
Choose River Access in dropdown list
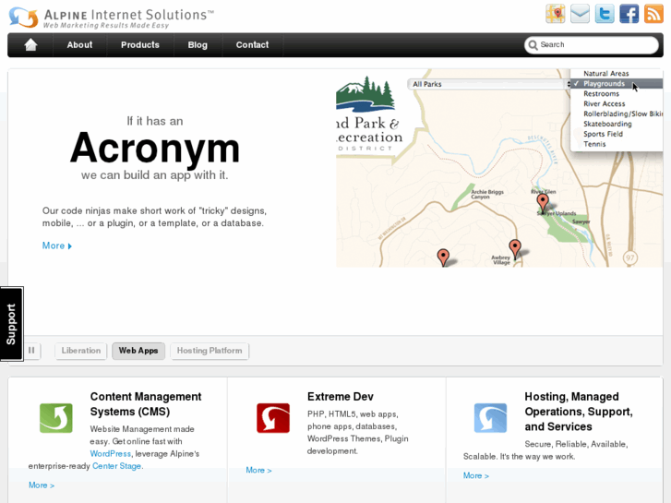tap(617, 104)
